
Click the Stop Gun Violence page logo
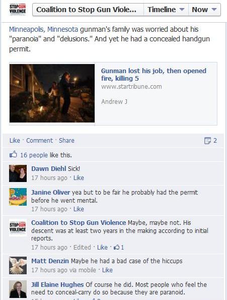click(18, 10)
